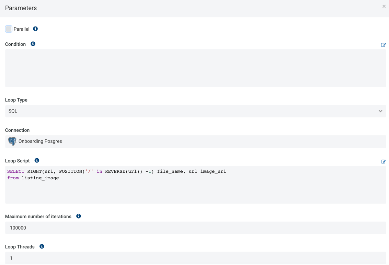Enable the Parallel checkbox
Screen dimensions: 389x265
click(x=9, y=29)
